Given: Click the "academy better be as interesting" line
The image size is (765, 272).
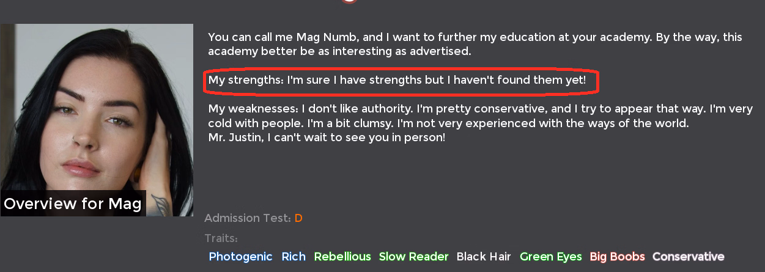Looking at the screenshot, I should click(x=339, y=51).
